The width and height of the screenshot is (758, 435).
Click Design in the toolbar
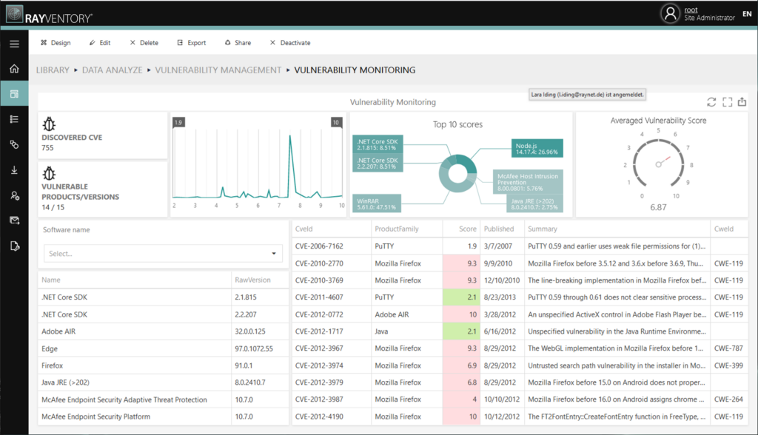(56, 42)
